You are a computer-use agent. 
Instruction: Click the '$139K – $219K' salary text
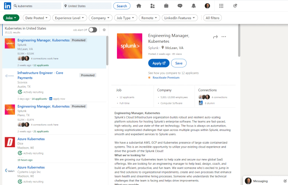[x=26, y=54]
